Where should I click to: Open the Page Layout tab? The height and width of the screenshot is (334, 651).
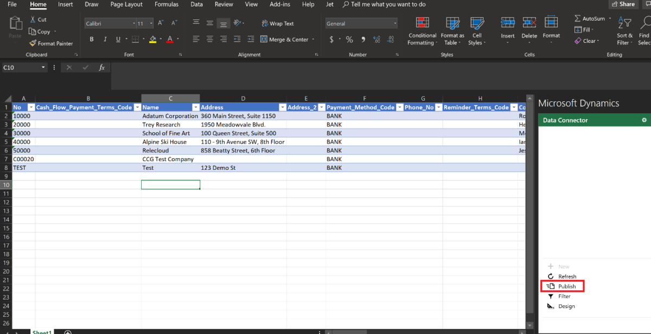tap(126, 4)
